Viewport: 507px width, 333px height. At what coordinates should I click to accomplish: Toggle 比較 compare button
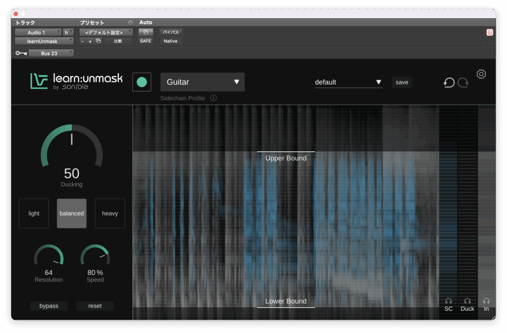118,41
